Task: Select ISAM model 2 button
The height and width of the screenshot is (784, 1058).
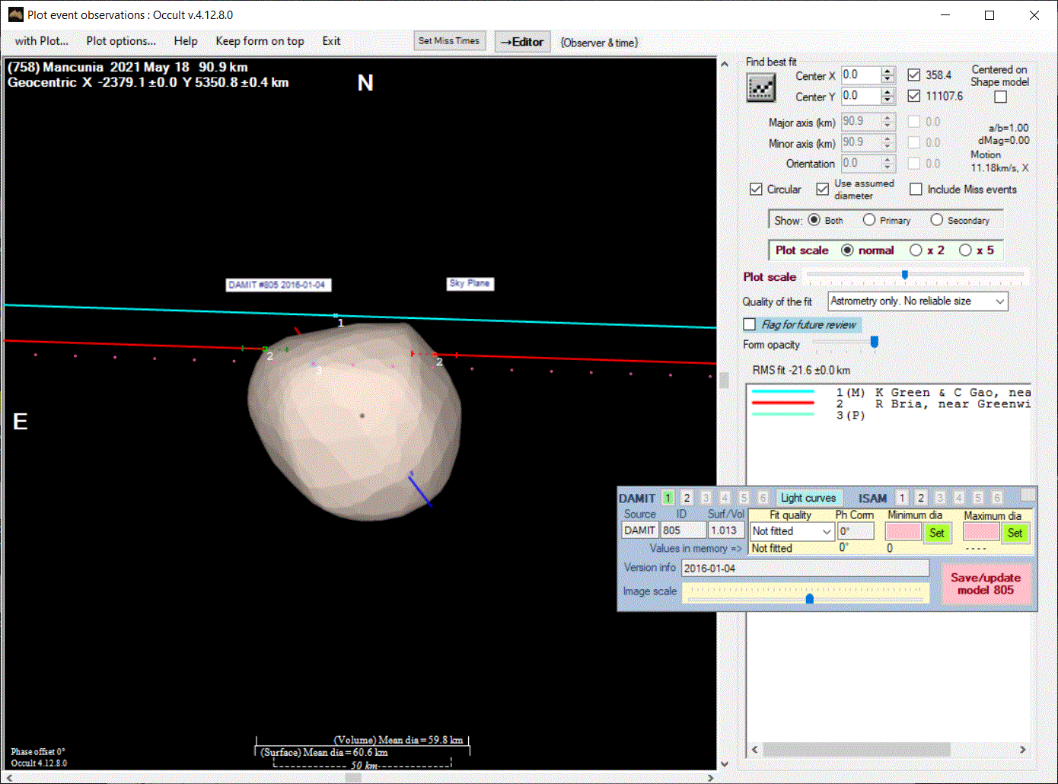Action: 921,498
